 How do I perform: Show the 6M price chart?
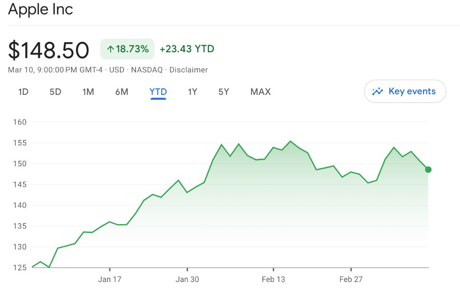click(x=122, y=92)
